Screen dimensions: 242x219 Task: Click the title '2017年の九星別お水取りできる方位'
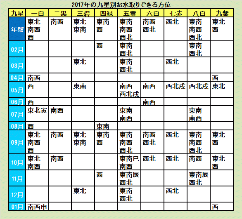[121, 5]
